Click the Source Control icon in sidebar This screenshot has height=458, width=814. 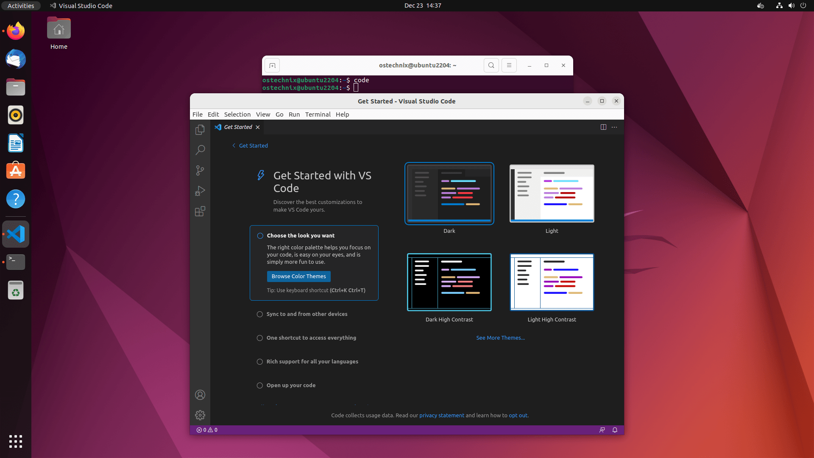coord(200,170)
